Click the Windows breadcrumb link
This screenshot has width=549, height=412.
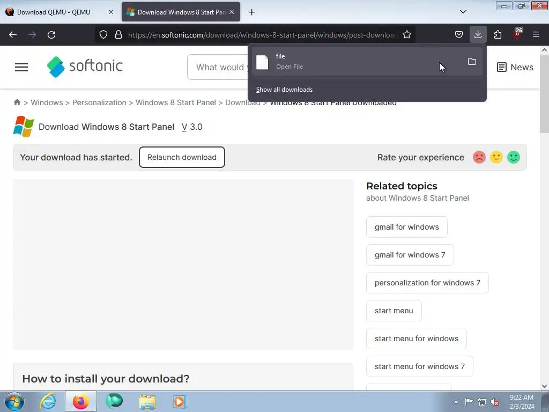pyautogui.click(x=47, y=102)
